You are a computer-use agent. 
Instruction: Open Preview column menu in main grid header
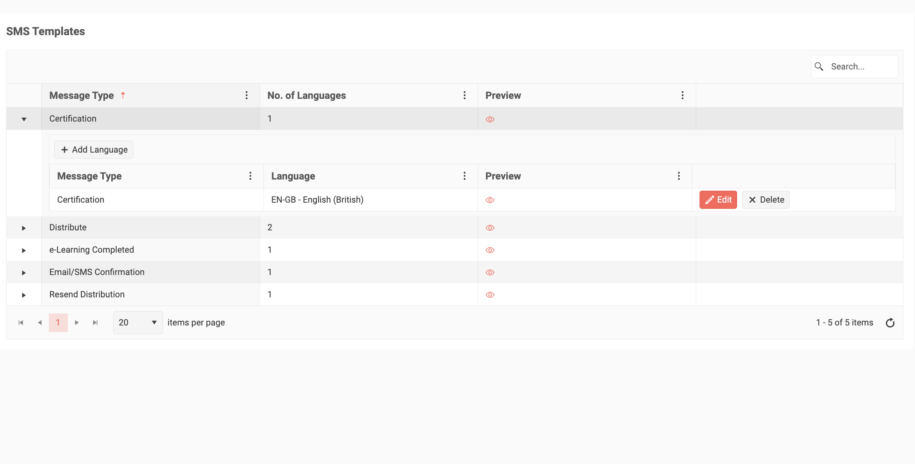pyautogui.click(x=683, y=96)
